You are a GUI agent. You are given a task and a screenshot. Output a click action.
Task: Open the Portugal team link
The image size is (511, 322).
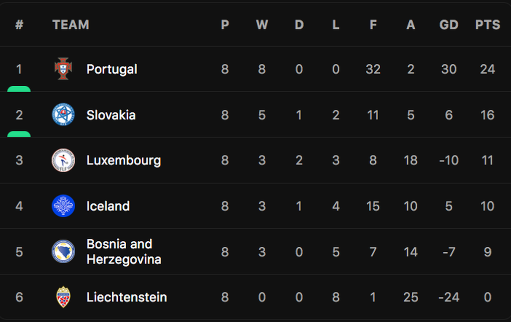tap(112, 69)
